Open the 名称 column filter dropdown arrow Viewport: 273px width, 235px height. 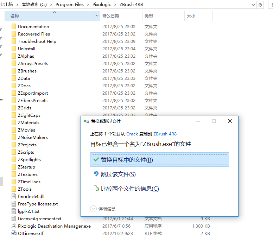97,16
